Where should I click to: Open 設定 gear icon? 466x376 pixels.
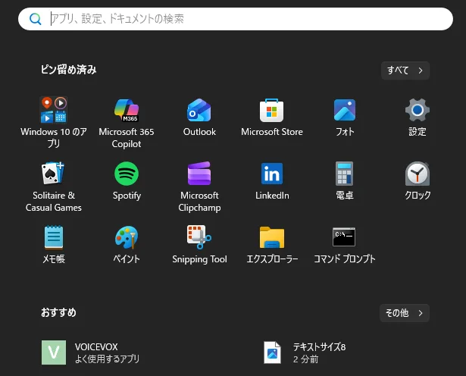pyautogui.click(x=418, y=110)
